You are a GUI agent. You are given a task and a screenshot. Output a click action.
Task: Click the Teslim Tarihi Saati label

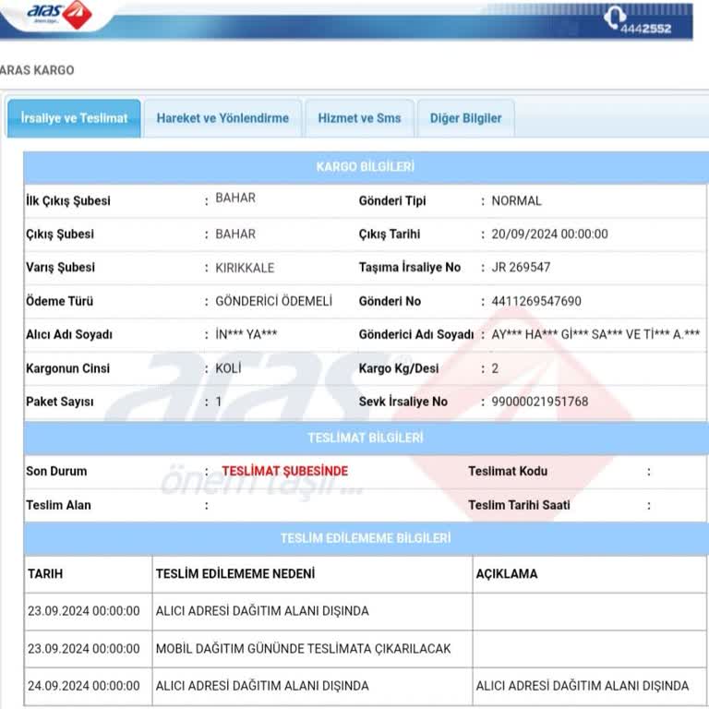coord(519,505)
